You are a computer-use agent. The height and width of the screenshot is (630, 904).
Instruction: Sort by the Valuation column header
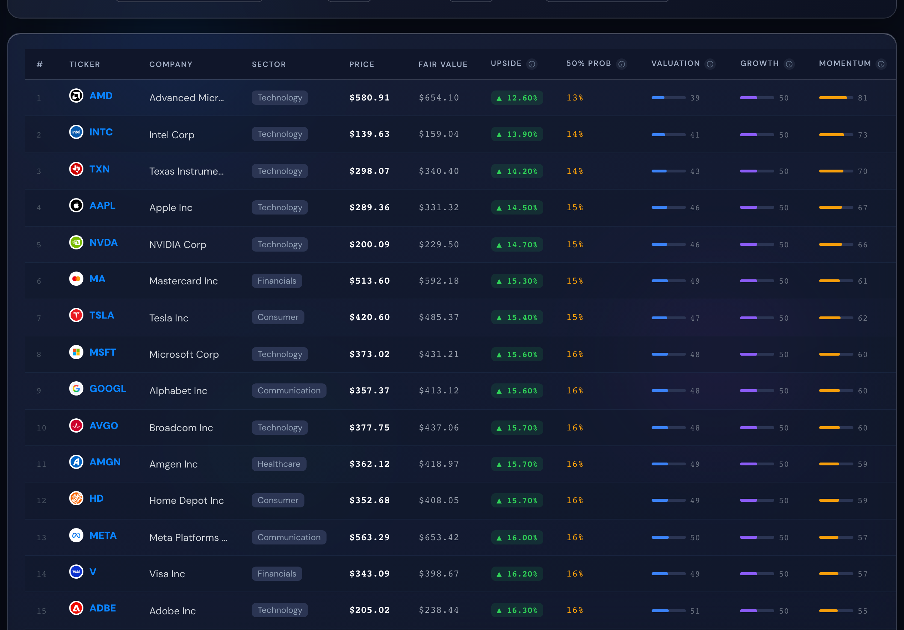[676, 63]
